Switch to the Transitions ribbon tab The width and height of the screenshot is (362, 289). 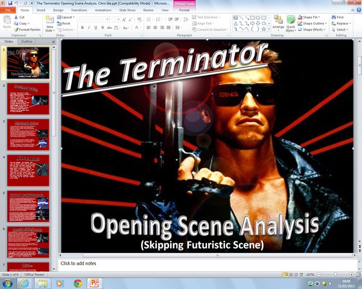pos(79,10)
